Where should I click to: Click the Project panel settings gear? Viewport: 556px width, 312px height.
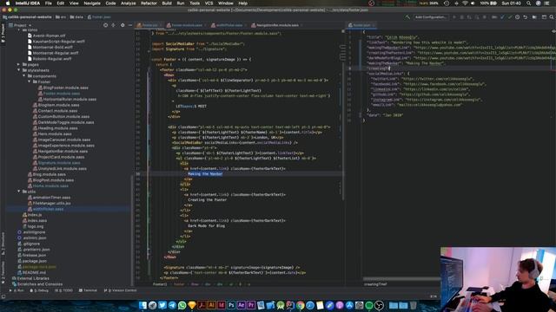(122, 25)
